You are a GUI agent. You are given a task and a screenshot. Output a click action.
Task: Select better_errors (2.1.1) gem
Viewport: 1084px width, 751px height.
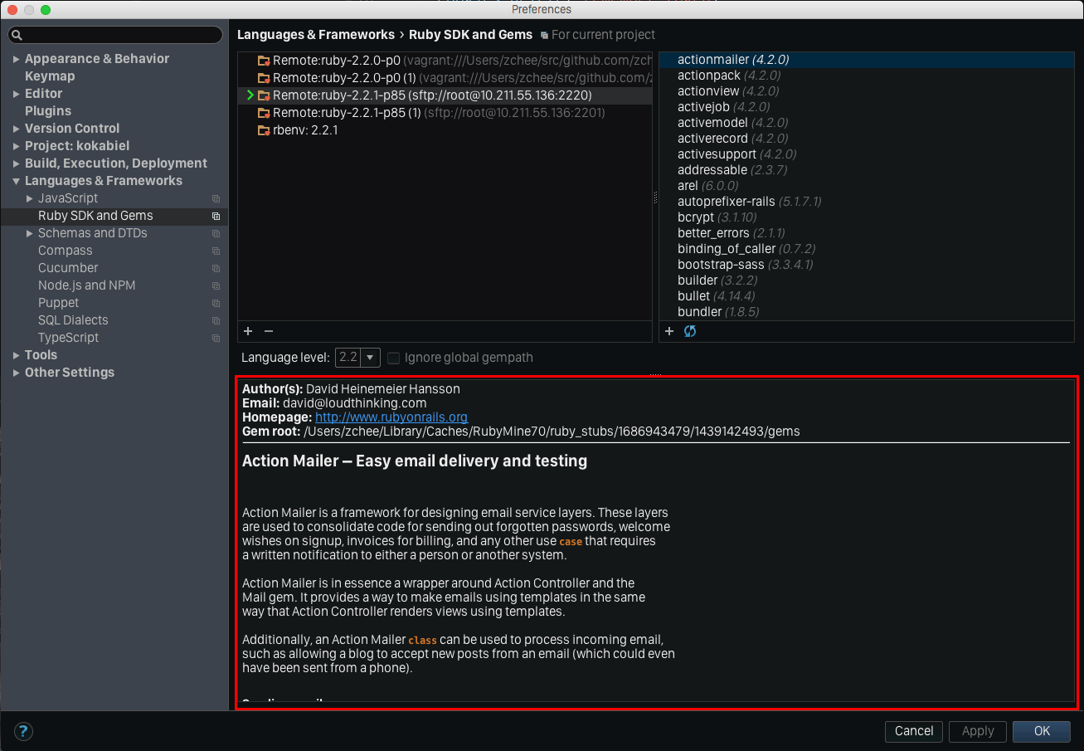(x=867, y=233)
